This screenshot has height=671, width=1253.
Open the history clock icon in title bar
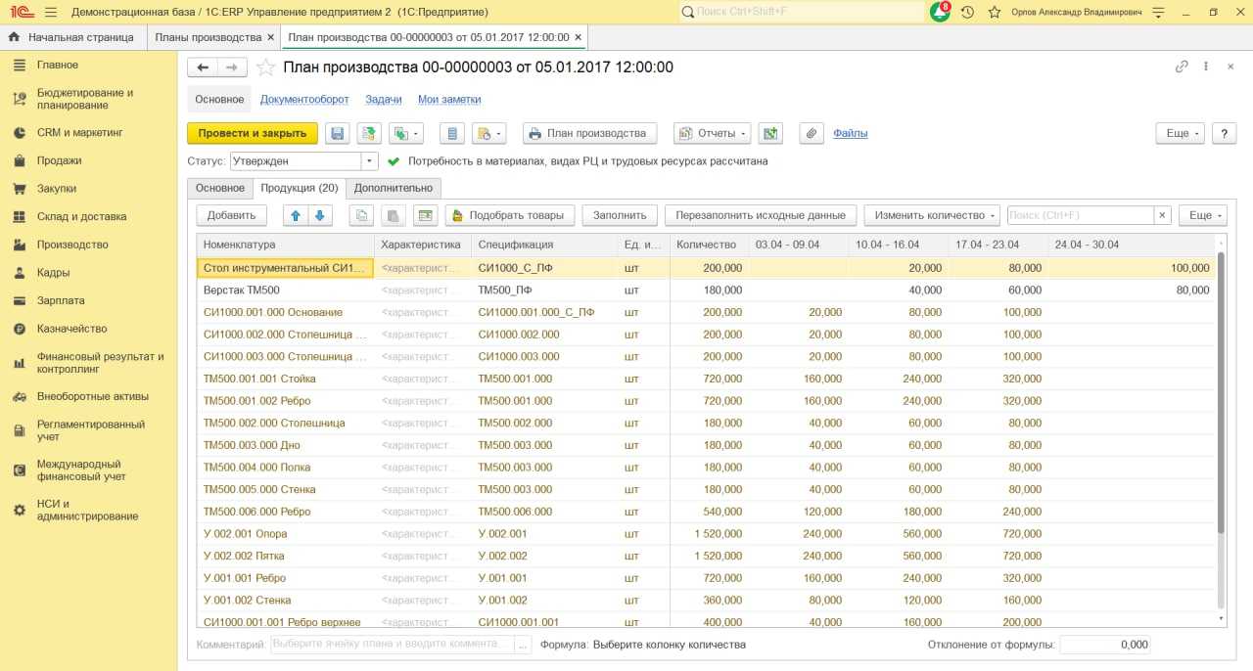(x=967, y=12)
